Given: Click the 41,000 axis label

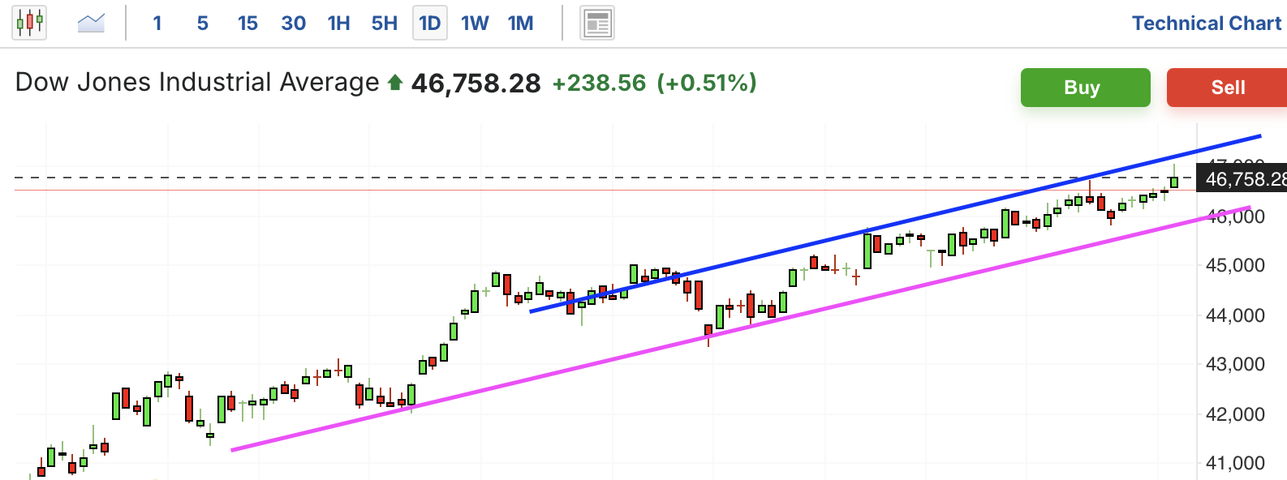Looking at the screenshot, I should point(1235,463).
